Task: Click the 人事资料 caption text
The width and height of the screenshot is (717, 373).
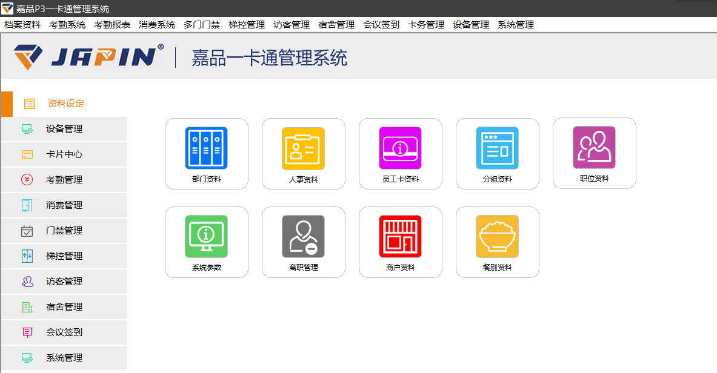Action: click(303, 180)
